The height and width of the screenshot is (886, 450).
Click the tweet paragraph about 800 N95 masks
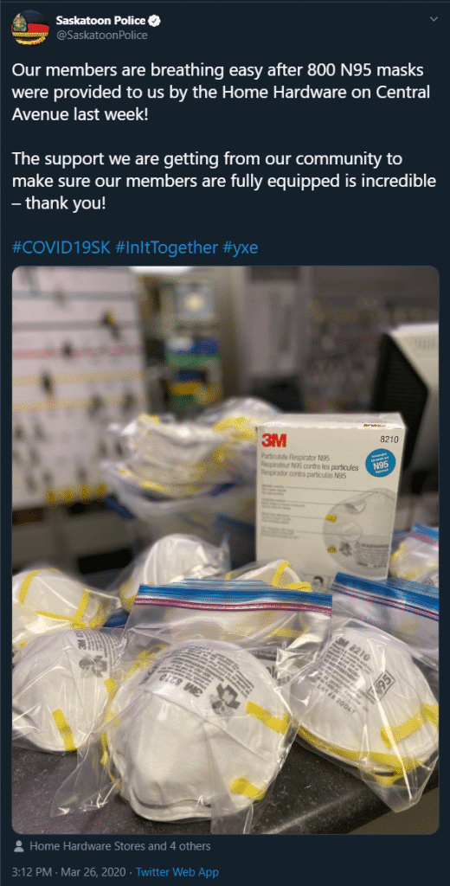coord(221,92)
